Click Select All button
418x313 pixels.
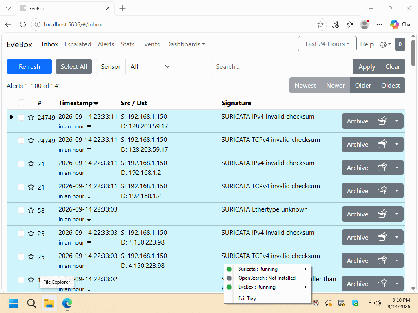pyautogui.click(x=74, y=66)
